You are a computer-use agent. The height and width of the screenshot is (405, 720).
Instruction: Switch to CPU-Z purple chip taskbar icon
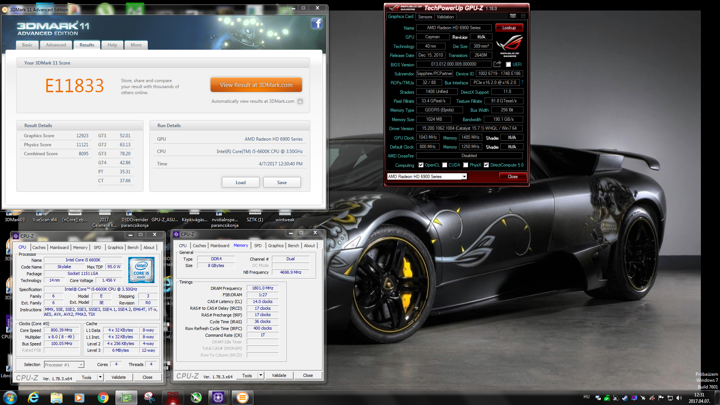pos(218,397)
